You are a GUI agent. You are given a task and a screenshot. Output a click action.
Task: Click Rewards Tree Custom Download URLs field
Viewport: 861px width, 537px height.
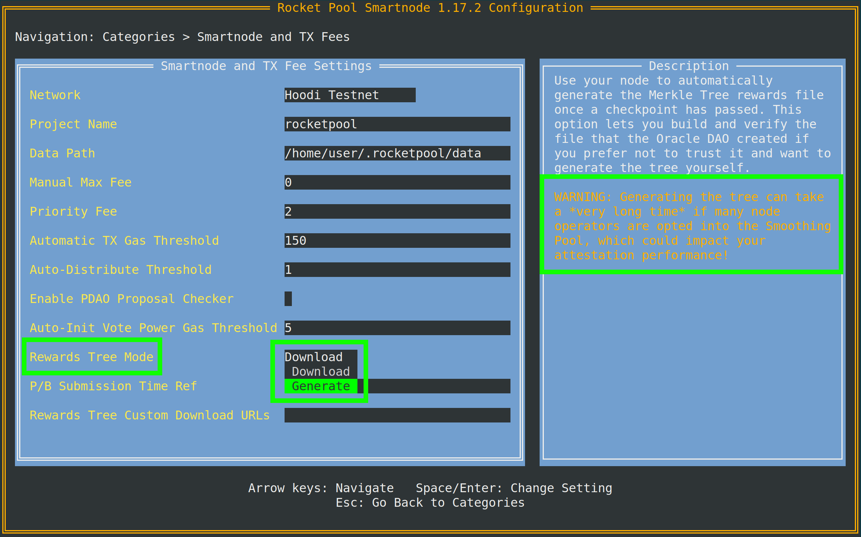[397, 415]
